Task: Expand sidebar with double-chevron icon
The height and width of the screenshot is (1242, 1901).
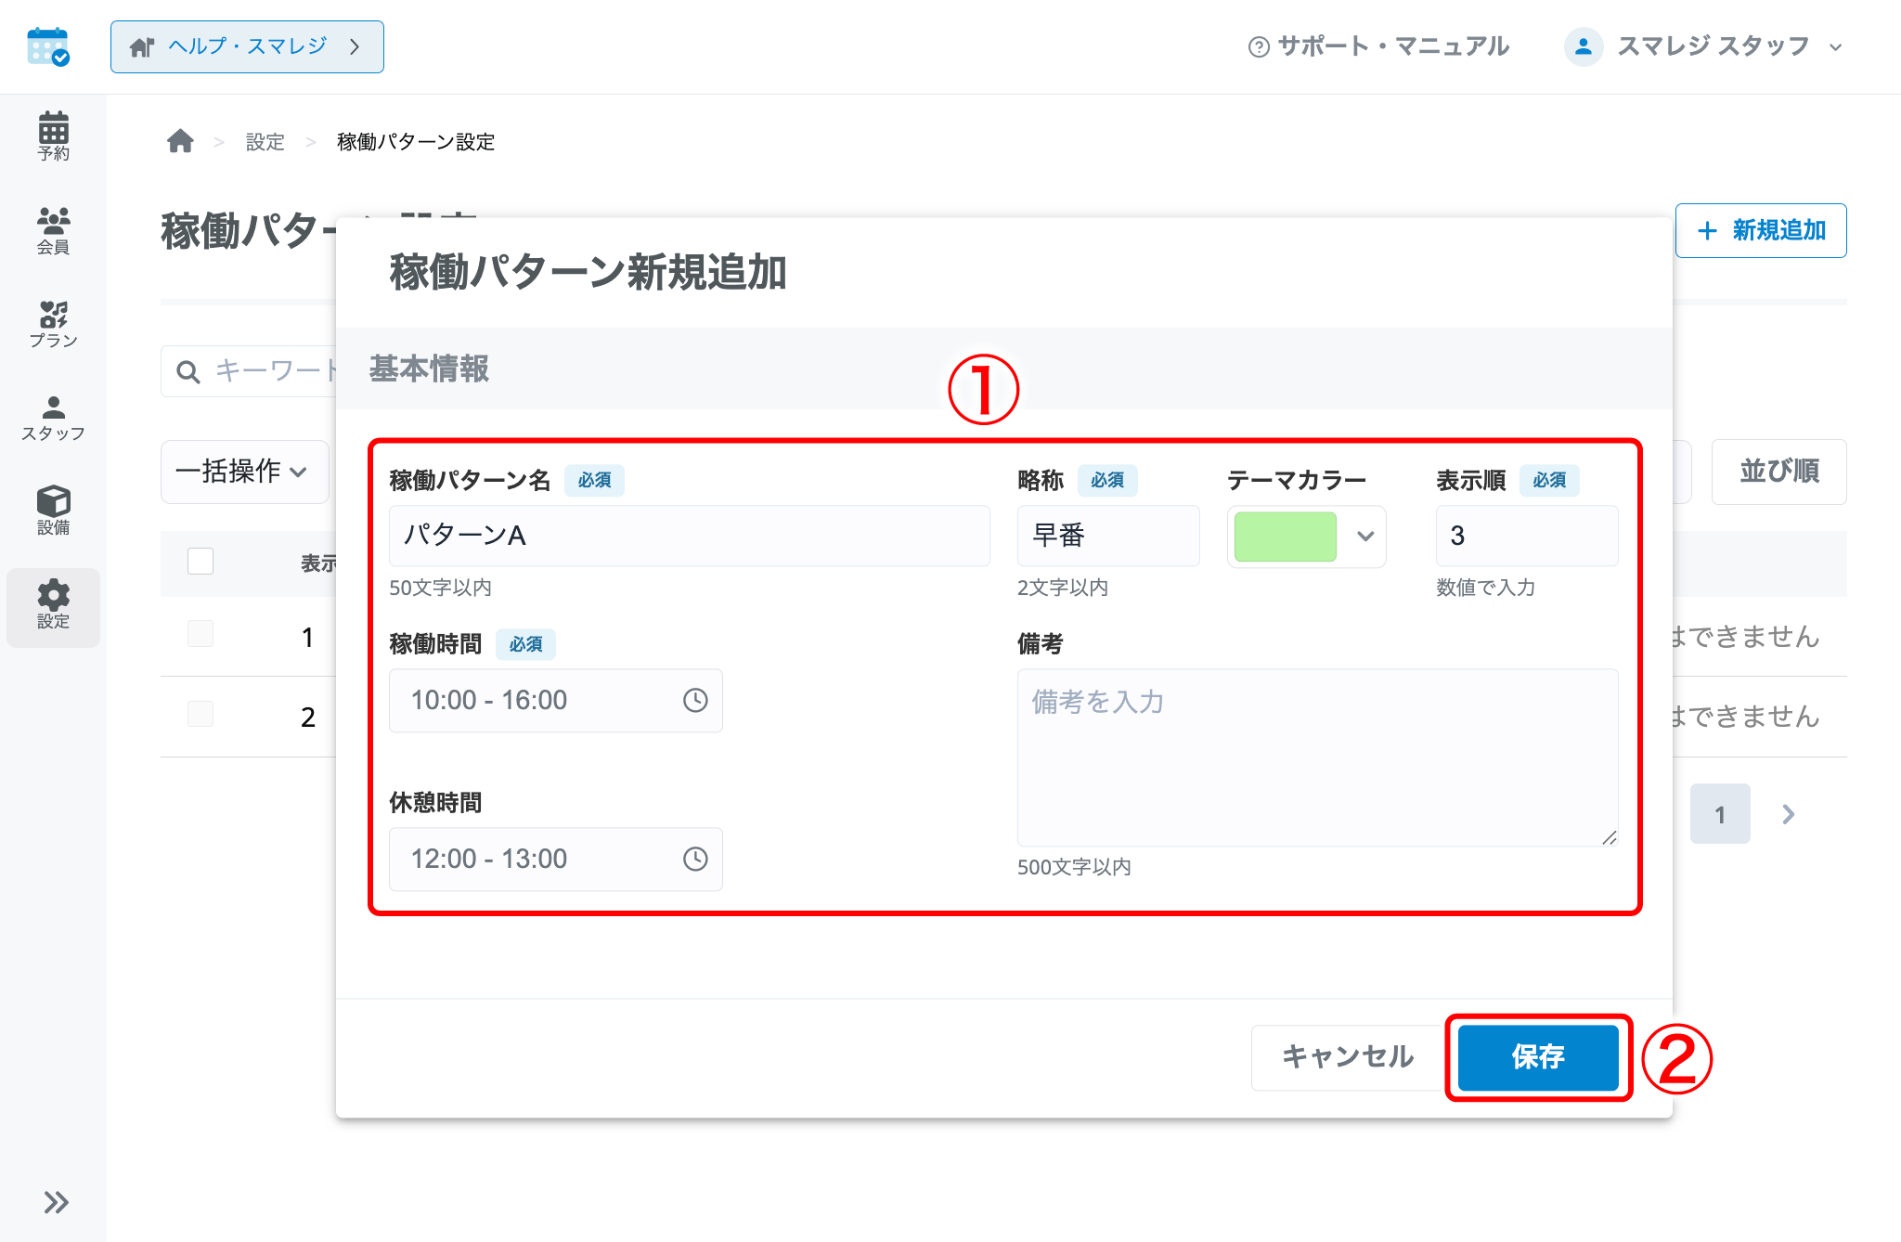Action: pos(56,1202)
